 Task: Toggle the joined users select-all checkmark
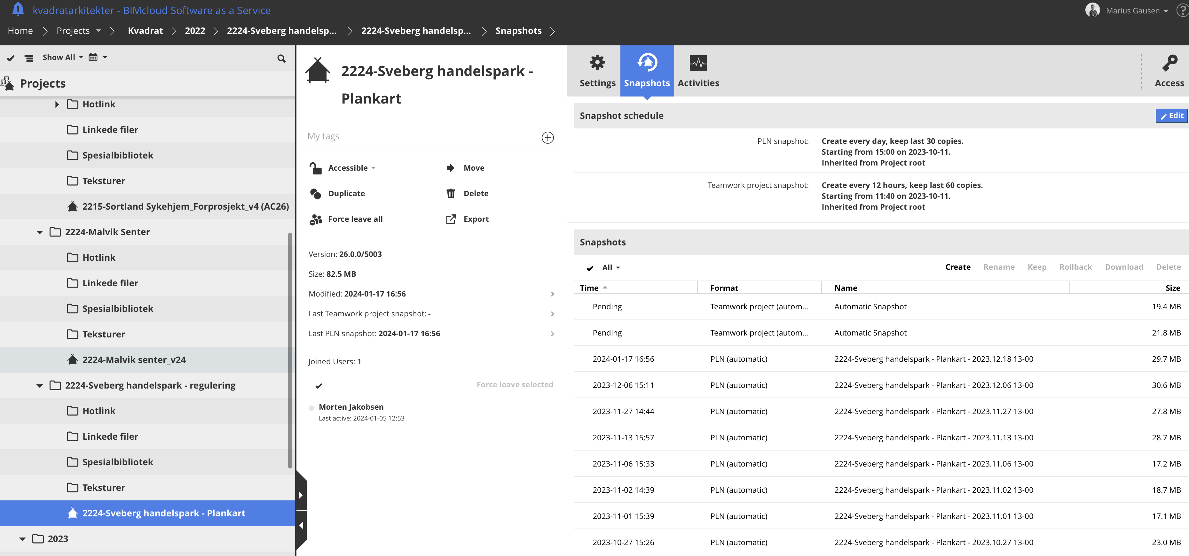pyautogui.click(x=319, y=385)
